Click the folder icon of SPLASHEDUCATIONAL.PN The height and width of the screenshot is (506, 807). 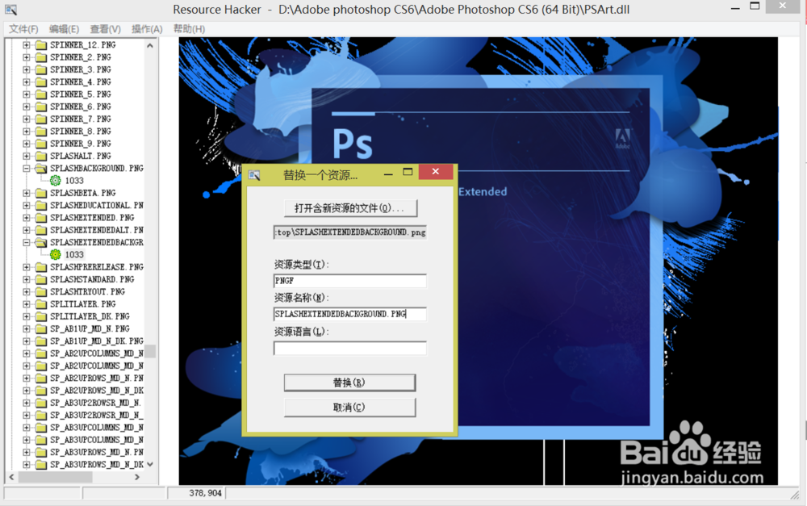tap(41, 205)
